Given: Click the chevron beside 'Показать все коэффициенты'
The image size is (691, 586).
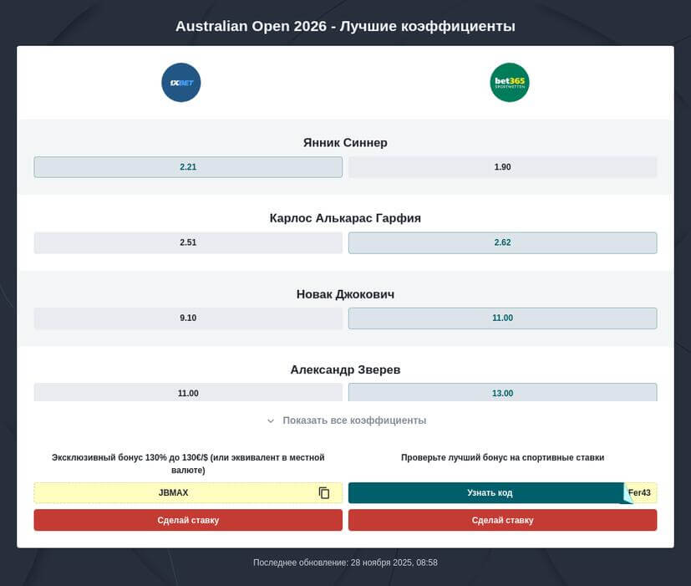Looking at the screenshot, I should pos(269,420).
